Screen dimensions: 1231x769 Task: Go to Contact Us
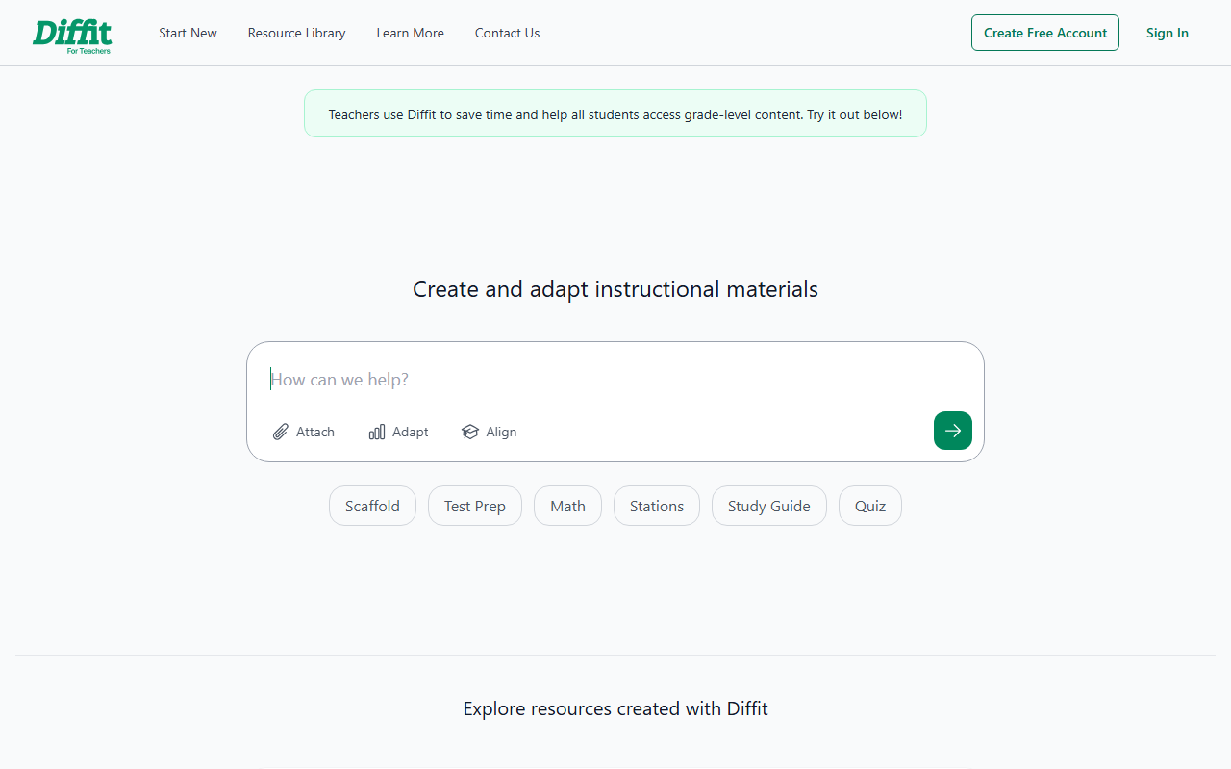(507, 33)
